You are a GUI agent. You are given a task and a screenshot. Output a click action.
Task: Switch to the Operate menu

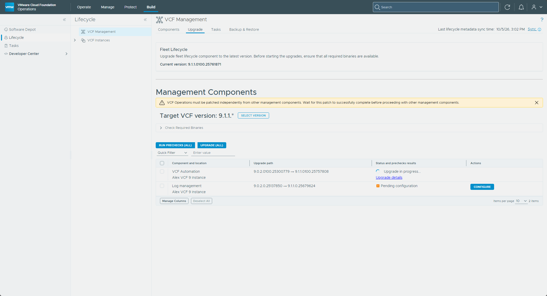pyautogui.click(x=84, y=7)
